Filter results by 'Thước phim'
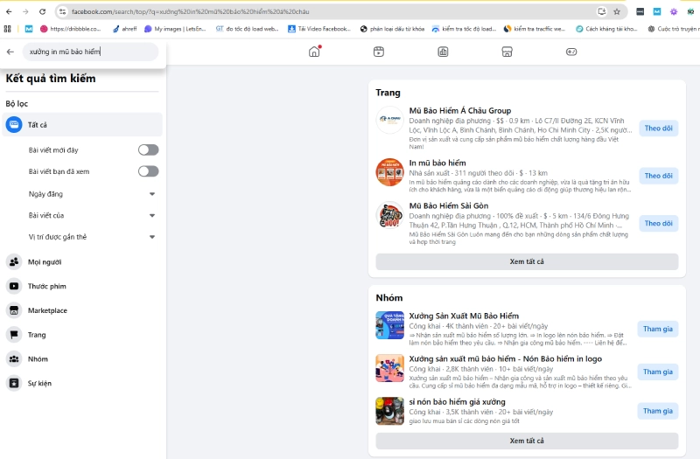This screenshot has width=700, height=459. pos(82,286)
